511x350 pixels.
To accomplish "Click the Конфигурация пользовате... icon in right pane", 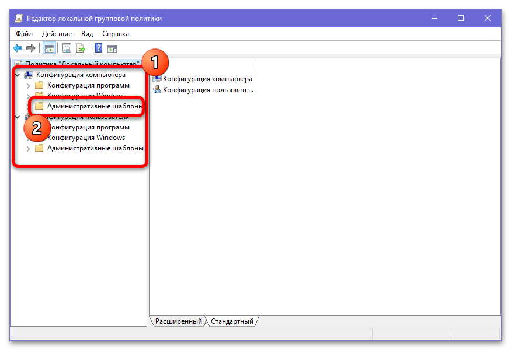I will (157, 89).
